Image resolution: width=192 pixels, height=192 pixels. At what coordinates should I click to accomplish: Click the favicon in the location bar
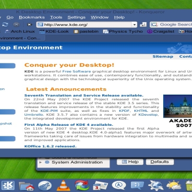40,24
